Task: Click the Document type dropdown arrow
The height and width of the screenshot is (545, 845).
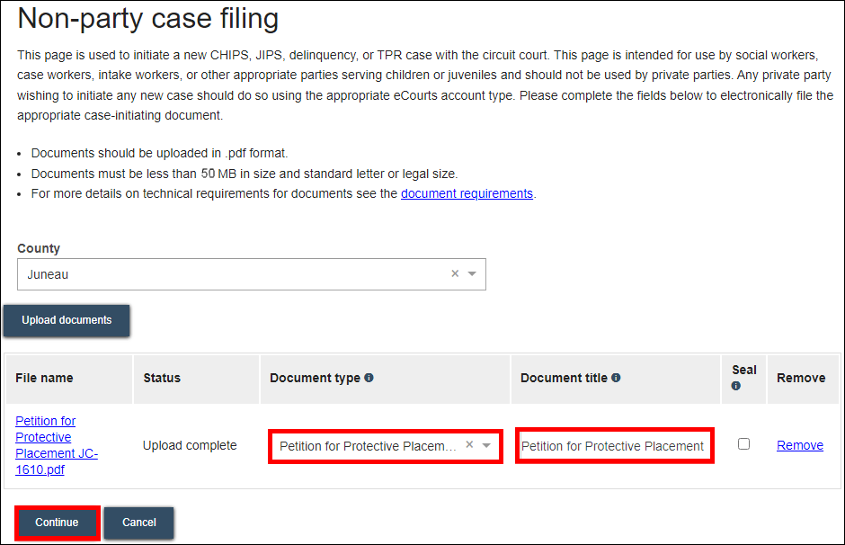Action: point(488,445)
